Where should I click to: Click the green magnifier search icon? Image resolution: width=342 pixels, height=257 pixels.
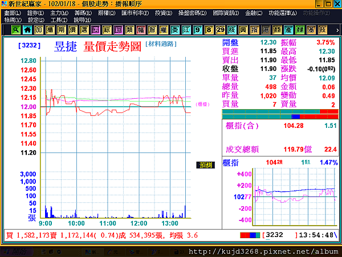tap(16, 30)
